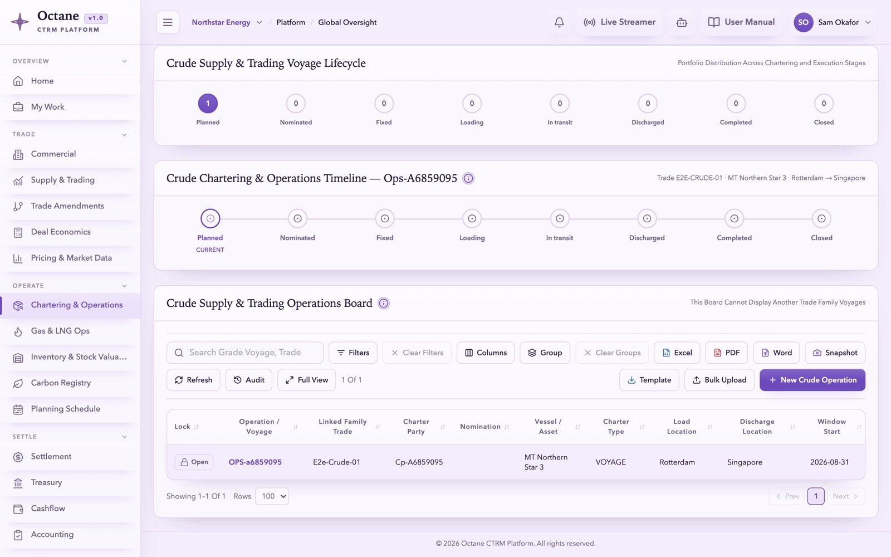
Task: Export board to PDF
Action: [726, 353]
